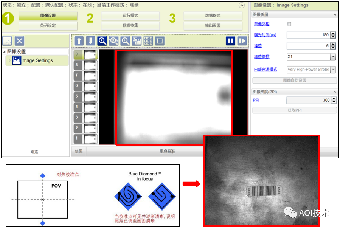The width and height of the screenshot is (340, 228).
Task: Click the 增益 link
Action: click(258, 46)
